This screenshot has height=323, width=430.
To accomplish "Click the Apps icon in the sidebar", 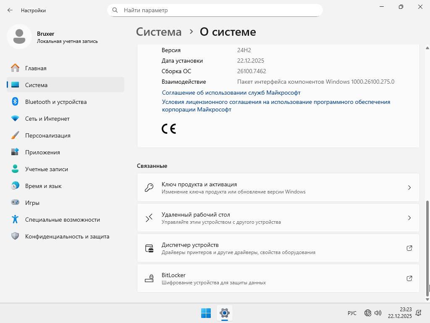I will click(x=15, y=152).
